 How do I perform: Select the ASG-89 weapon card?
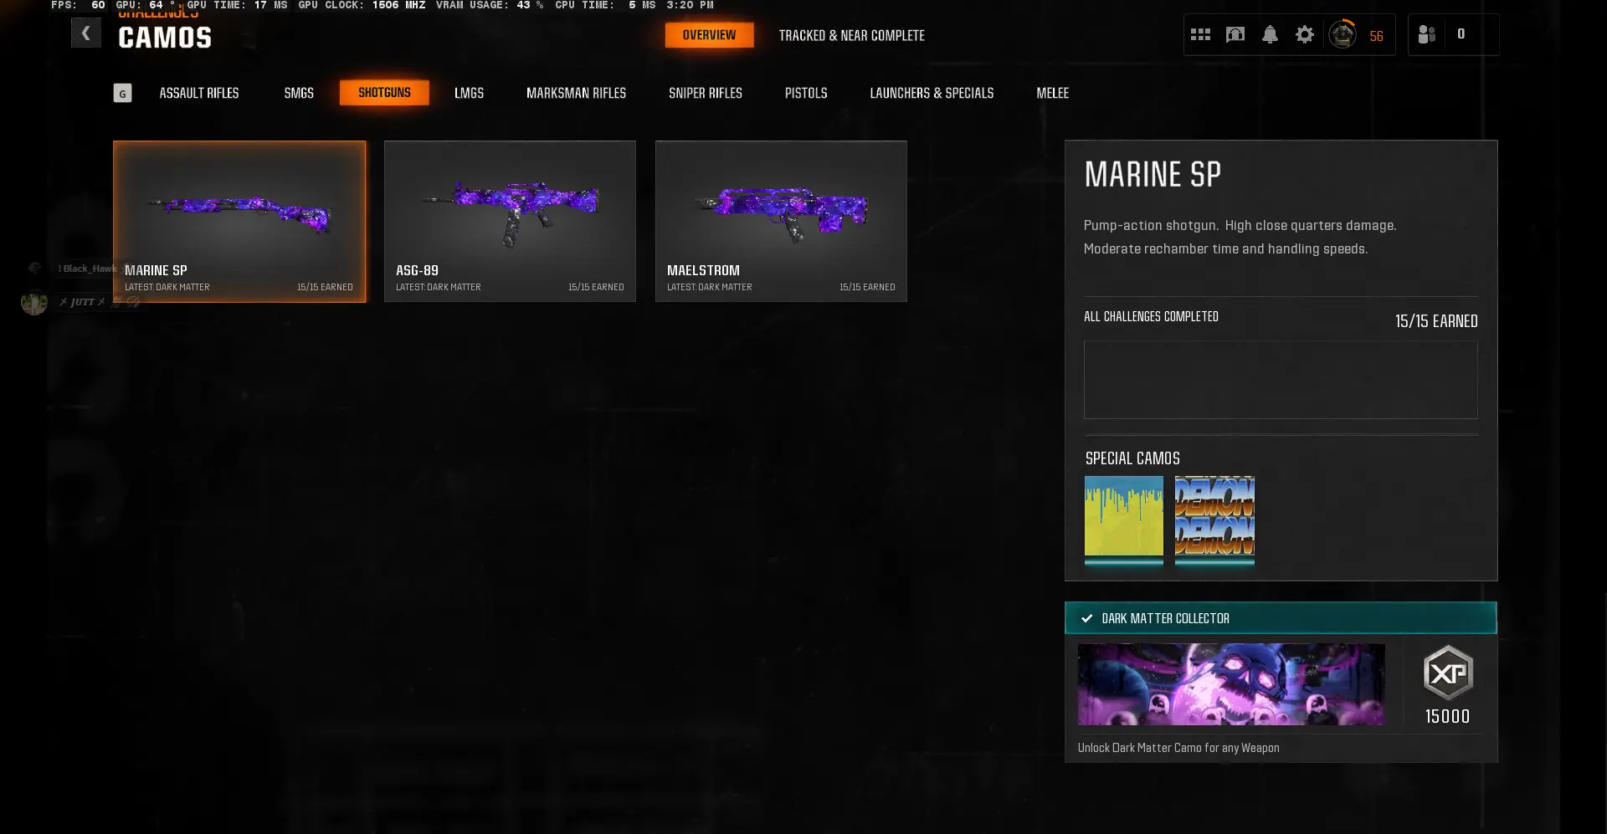510,222
